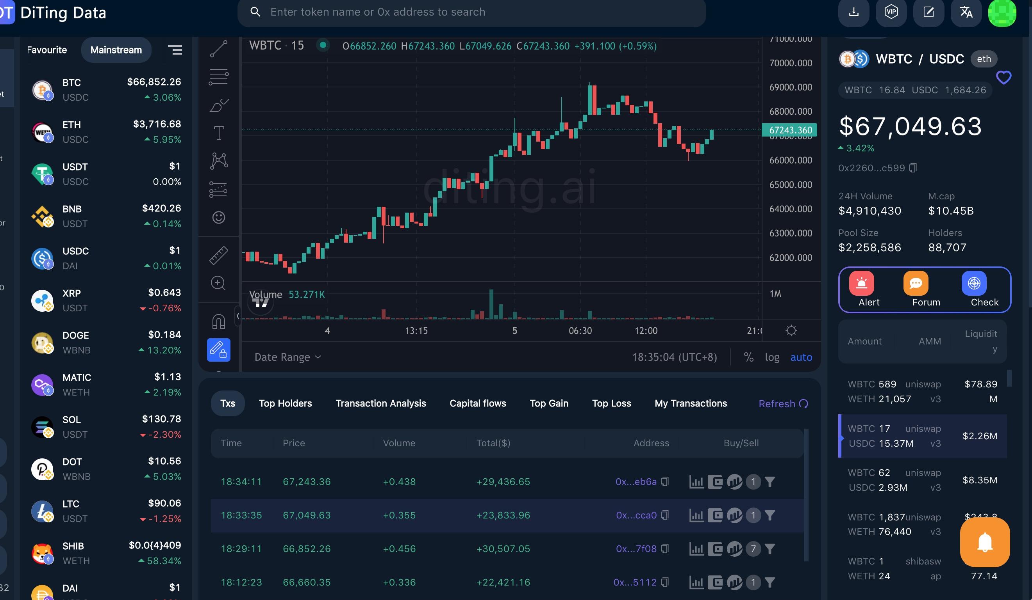This screenshot has height=600, width=1032.
Task: Select the forecast position tool
Action: [x=219, y=189]
